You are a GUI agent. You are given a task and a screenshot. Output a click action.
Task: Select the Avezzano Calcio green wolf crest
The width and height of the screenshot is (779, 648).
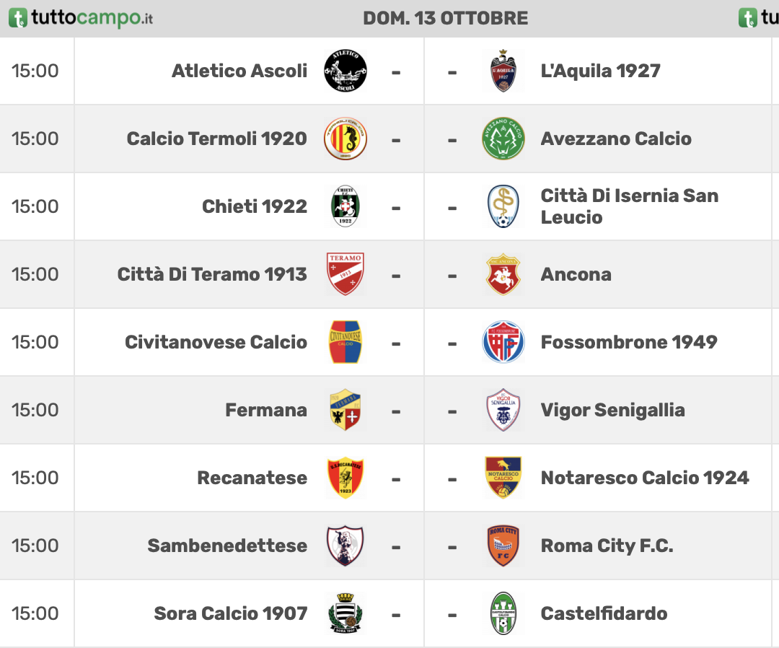(x=503, y=139)
